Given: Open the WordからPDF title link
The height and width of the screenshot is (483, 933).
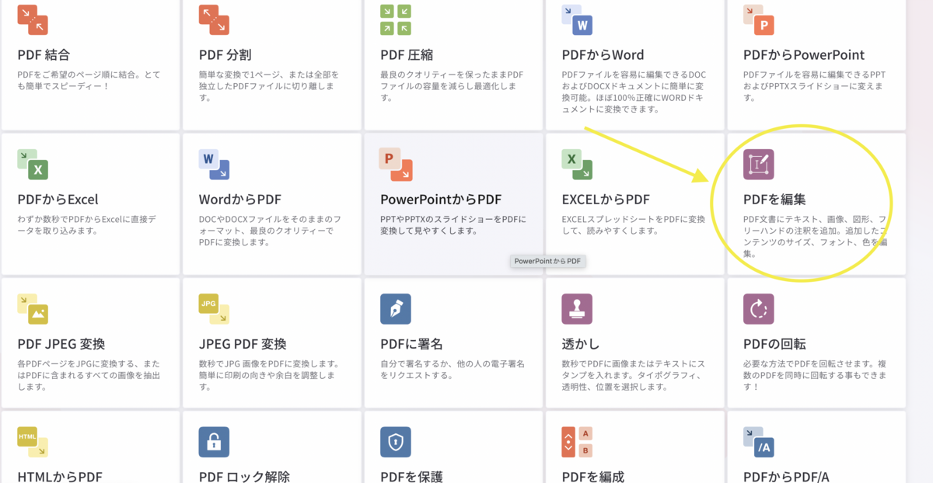Looking at the screenshot, I should [x=239, y=200].
